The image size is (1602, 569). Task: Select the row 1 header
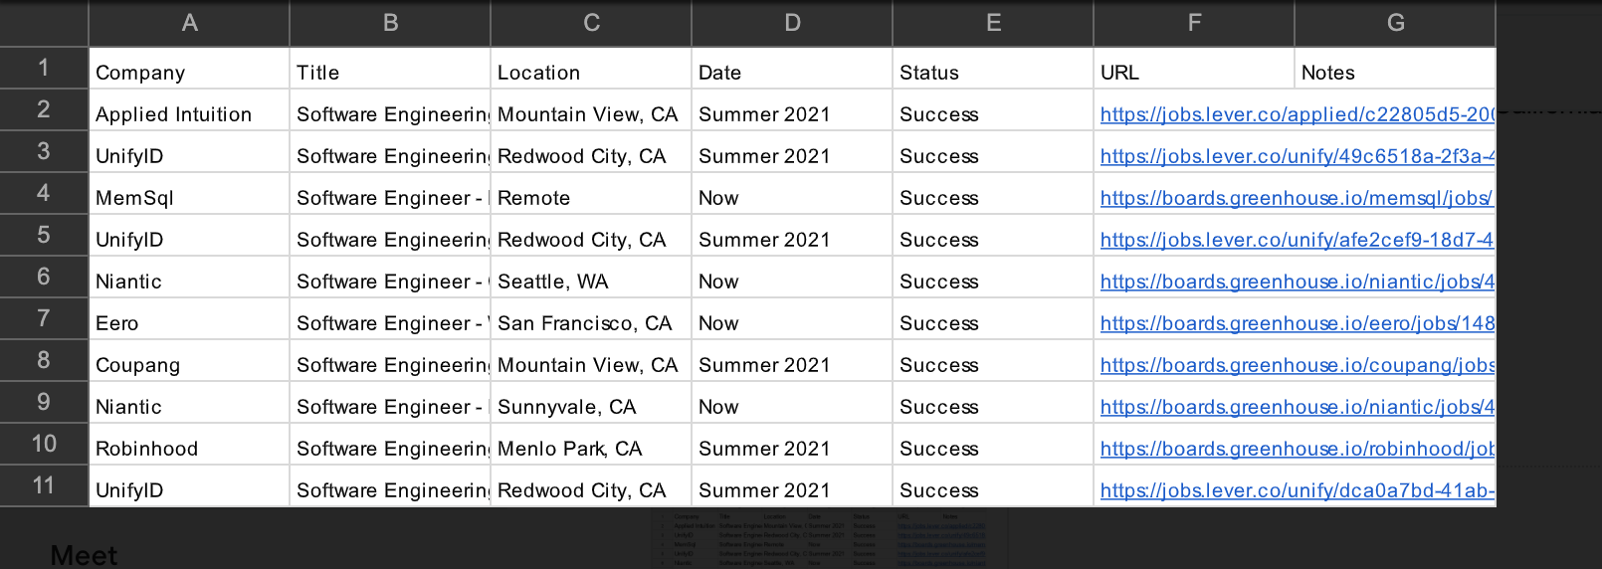[44, 68]
